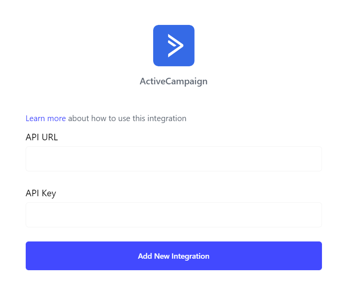Click inside the API Key text box
The width and height of the screenshot is (345, 284).
pos(173,215)
